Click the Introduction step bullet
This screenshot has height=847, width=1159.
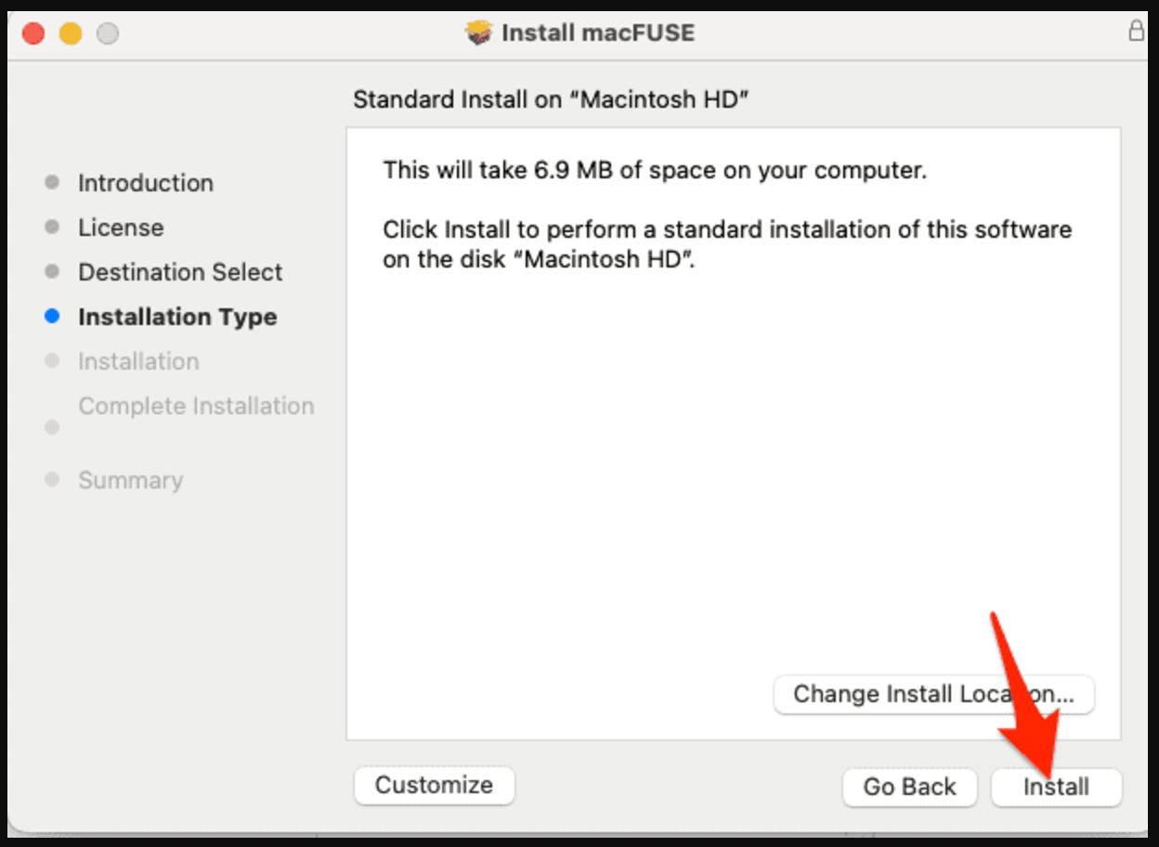coord(51,182)
